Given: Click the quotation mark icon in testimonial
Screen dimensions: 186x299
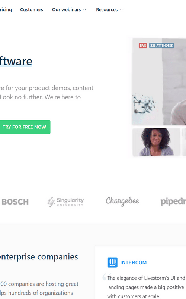Looking at the screenshot, I should click(x=105, y=277).
